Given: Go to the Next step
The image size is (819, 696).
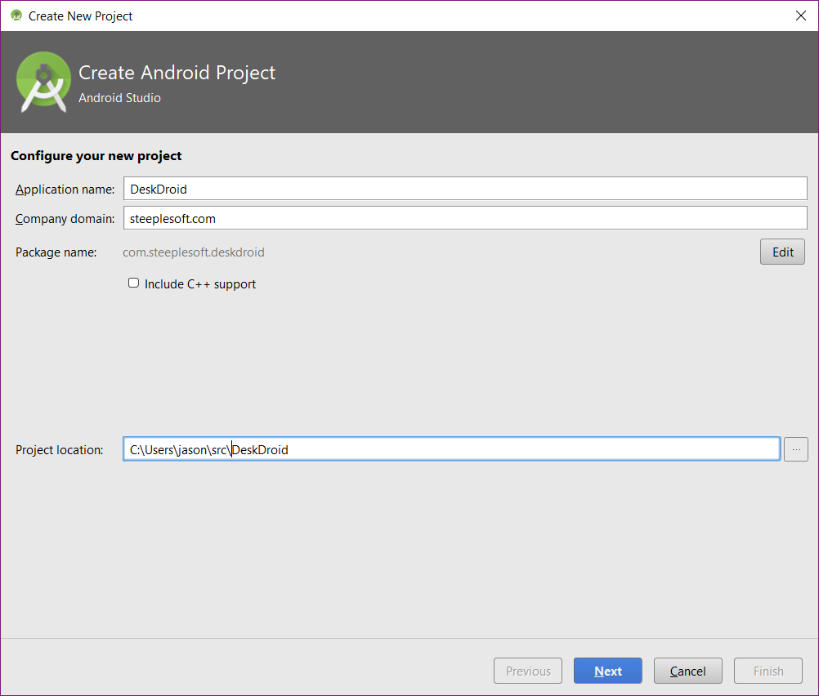Looking at the screenshot, I should 607,671.
